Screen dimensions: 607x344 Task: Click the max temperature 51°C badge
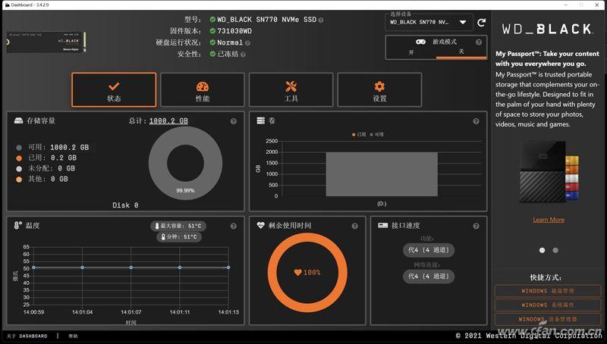tap(178, 226)
